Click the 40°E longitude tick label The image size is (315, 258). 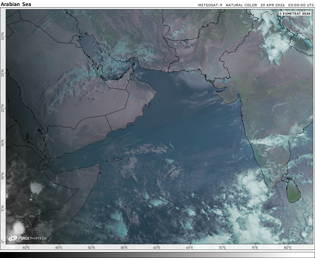point(26,248)
